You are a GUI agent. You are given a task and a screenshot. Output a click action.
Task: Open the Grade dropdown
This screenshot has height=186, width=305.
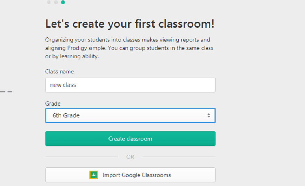click(130, 116)
